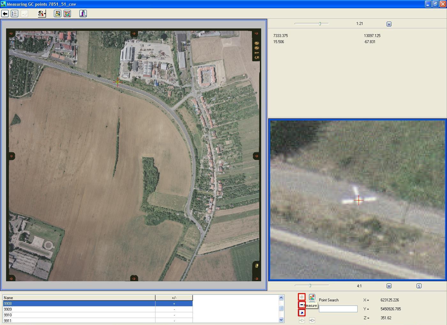Select point 9911 in the list

point(98,321)
